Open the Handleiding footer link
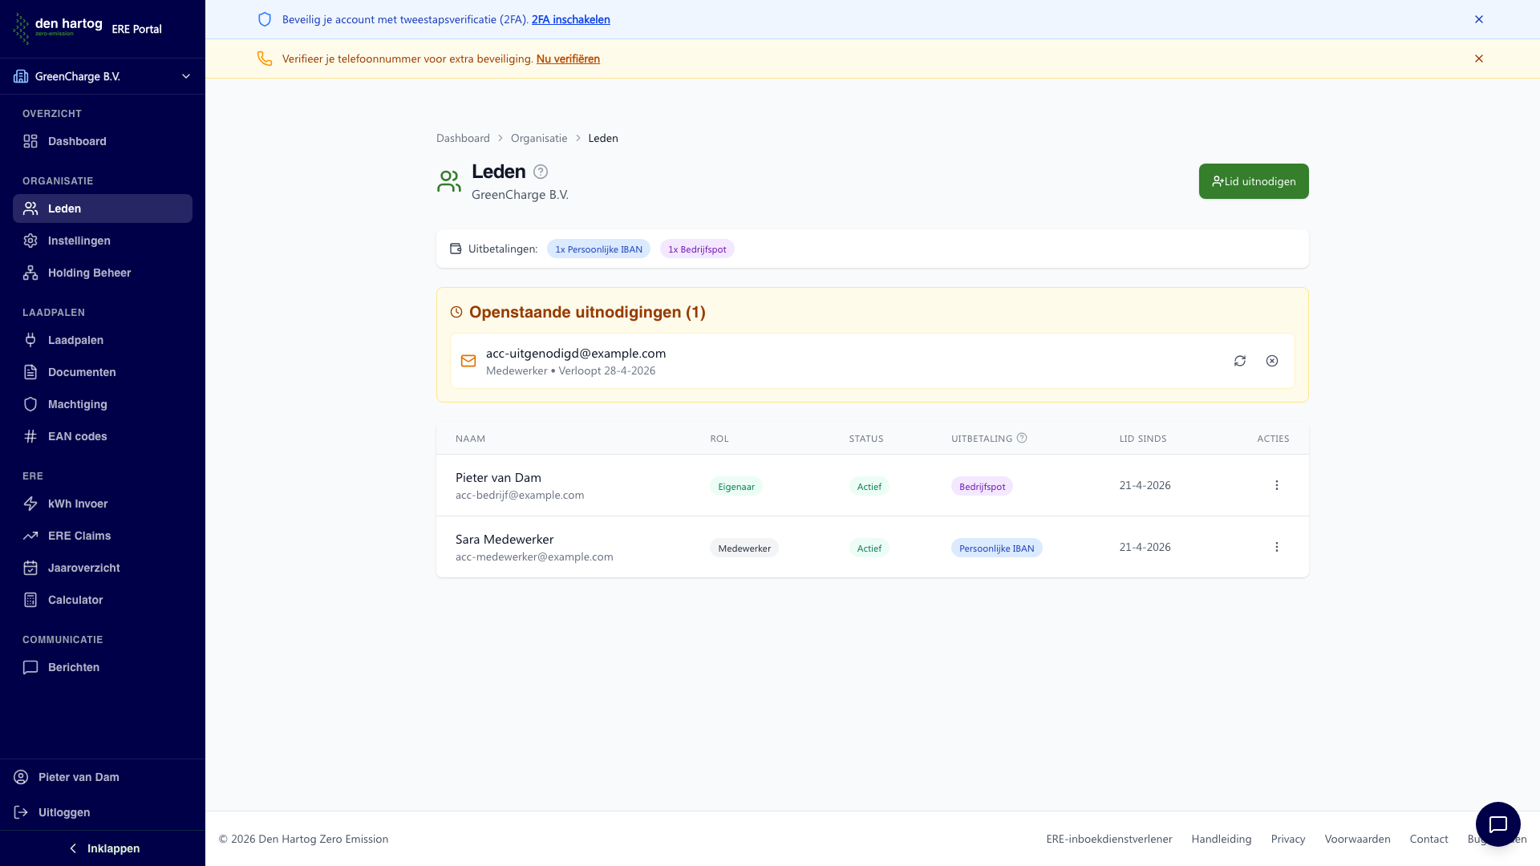Screen dimensions: 1540x866 1221,839
